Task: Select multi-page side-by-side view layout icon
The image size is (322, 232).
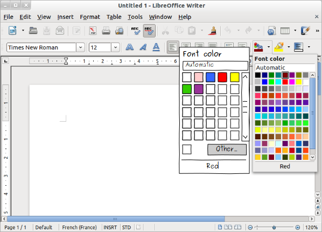Action: pos(228,227)
